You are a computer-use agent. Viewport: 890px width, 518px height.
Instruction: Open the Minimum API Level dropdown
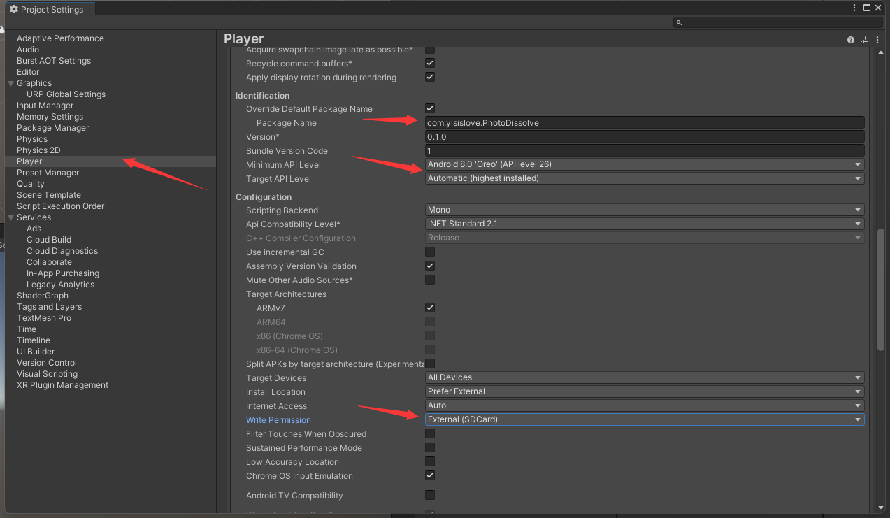(x=644, y=164)
